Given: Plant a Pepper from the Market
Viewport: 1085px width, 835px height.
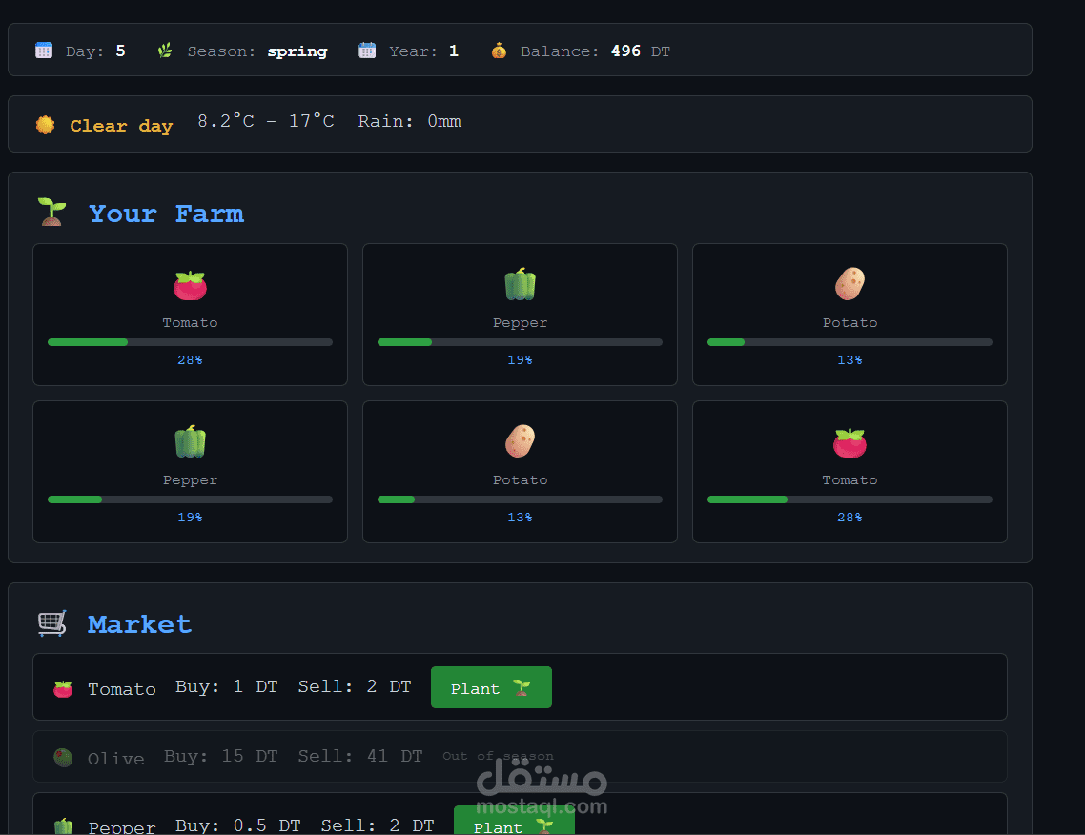Looking at the screenshot, I should (514, 821).
